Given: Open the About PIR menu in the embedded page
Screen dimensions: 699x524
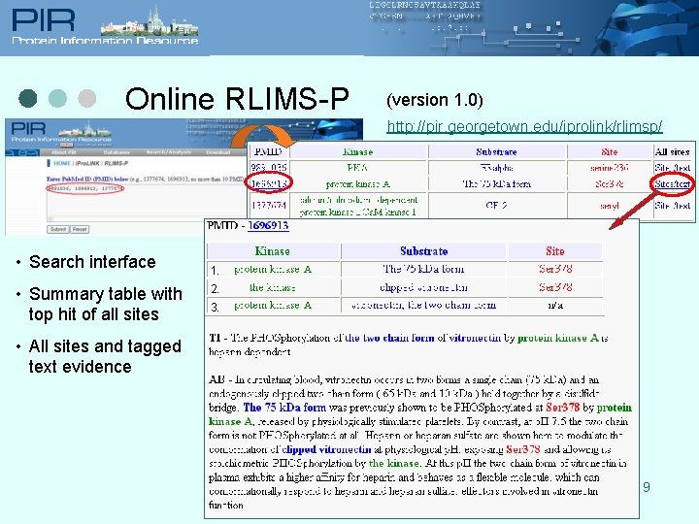Looking at the screenshot, I should 65,152.
